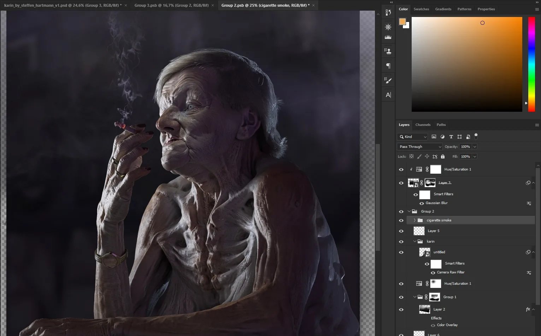Click the foreground color swatch
Screen dimensions: 541x336
[x=402, y=22]
